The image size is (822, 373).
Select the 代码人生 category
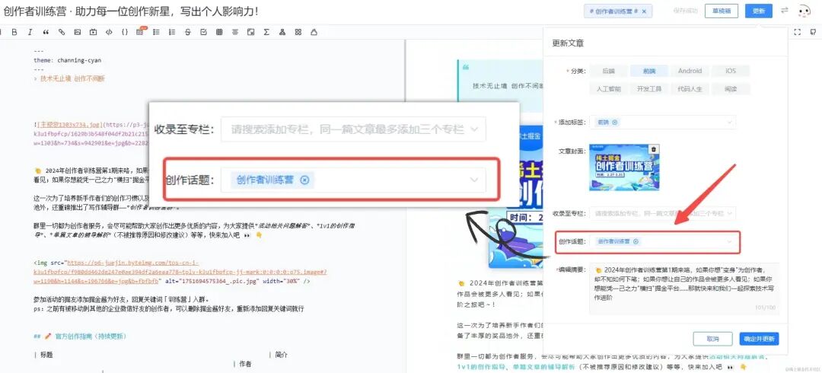click(x=690, y=88)
